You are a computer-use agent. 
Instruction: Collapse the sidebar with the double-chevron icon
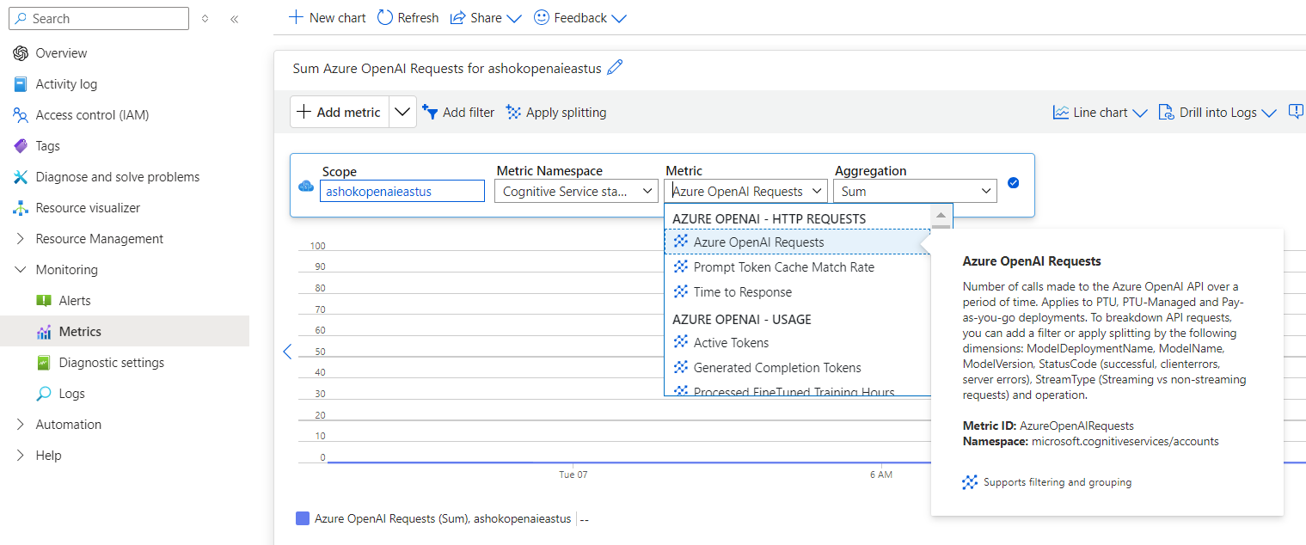(234, 18)
